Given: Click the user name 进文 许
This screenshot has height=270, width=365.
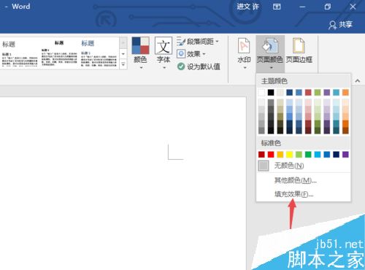Looking at the screenshot, I should (x=247, y=7).
